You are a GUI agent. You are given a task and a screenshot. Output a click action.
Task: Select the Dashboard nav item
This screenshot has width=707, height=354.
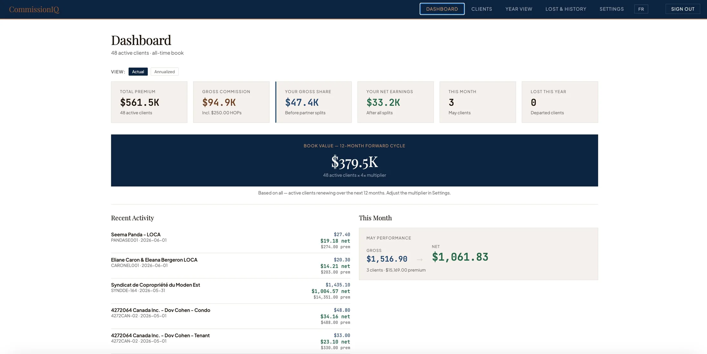click(x=442, y=9)
